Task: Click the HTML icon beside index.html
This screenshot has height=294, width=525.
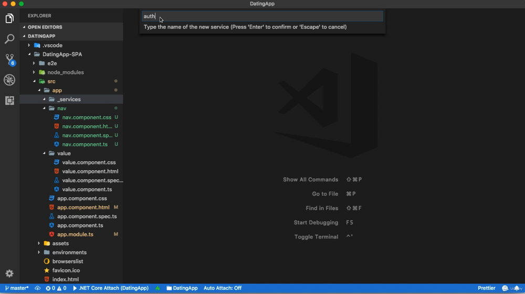Action: click(47, 279)
